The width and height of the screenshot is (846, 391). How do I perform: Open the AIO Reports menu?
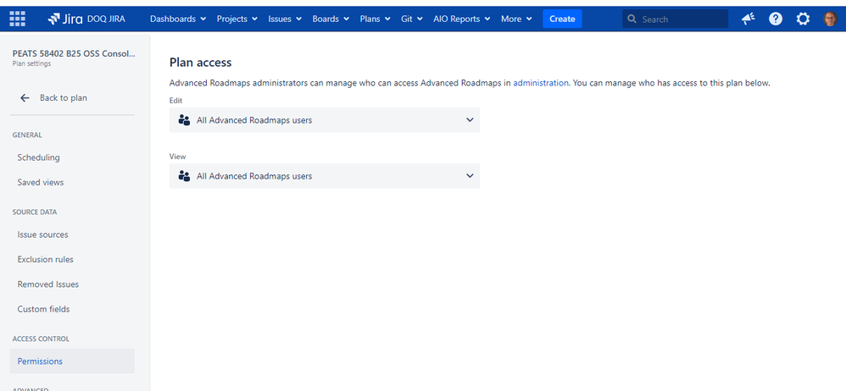click(462, 19)
